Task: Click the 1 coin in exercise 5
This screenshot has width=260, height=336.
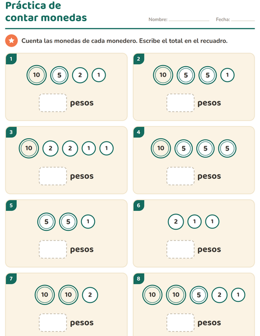Action: pos(88,222)
